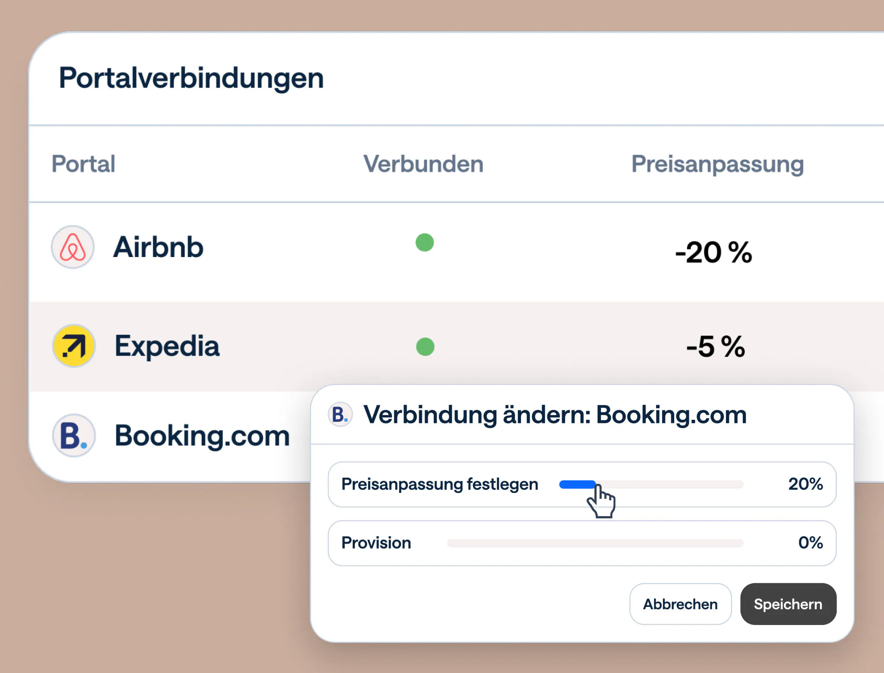884x673 pixels.
Task: Expand the Preisanpassung column header
Action: [x=717, y=164]
